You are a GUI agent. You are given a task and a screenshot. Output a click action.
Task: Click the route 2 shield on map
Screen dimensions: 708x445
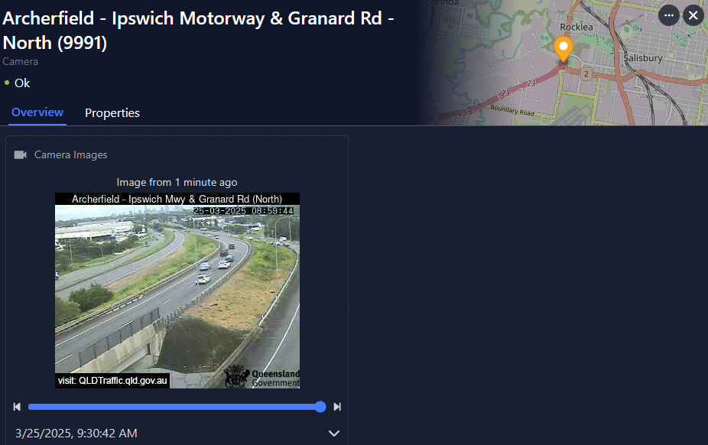point(586,73)
